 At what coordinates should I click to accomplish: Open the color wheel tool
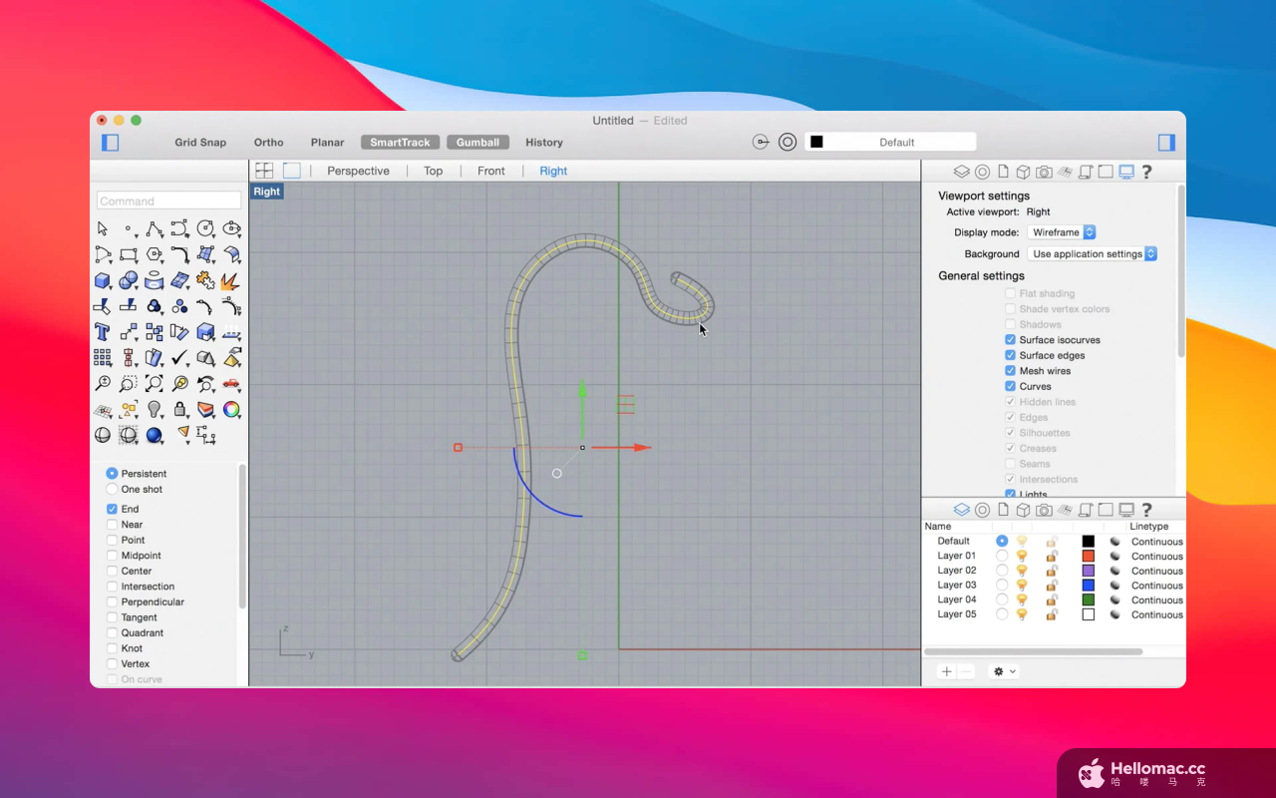click(231, 409)
